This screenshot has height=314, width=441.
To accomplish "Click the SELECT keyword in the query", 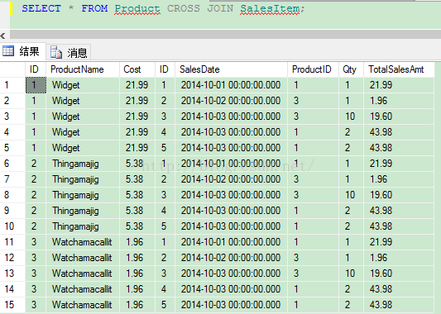I will click(x=41, y=8).
